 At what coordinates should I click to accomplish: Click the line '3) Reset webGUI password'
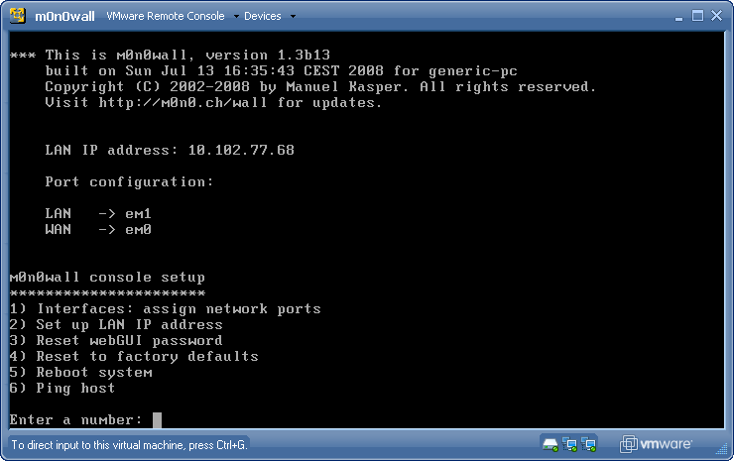pyautogui.click(x=116, y=341)
